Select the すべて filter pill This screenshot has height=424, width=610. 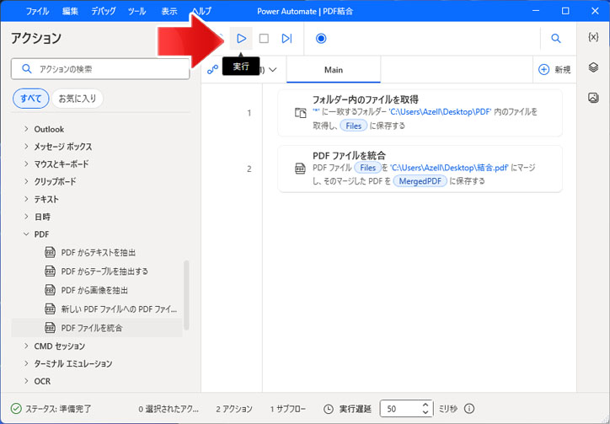point(30,99)
